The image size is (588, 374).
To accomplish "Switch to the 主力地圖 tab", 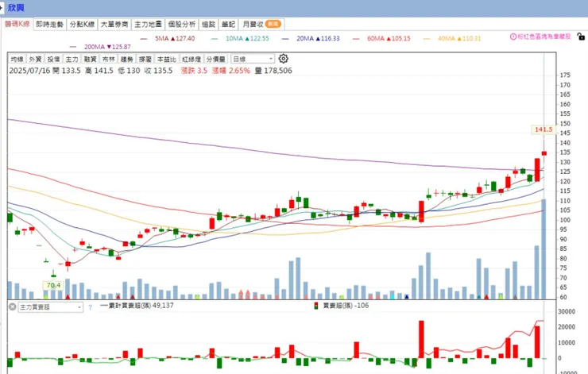I will [148, 25].
